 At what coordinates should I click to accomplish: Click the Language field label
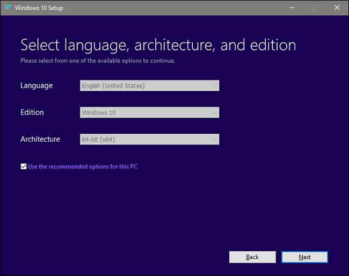coord(37,85)
